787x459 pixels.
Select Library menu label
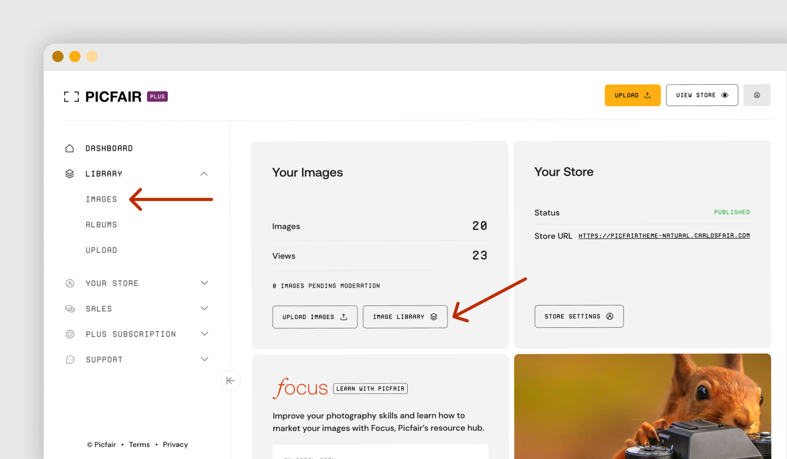[x=104, y=174]
